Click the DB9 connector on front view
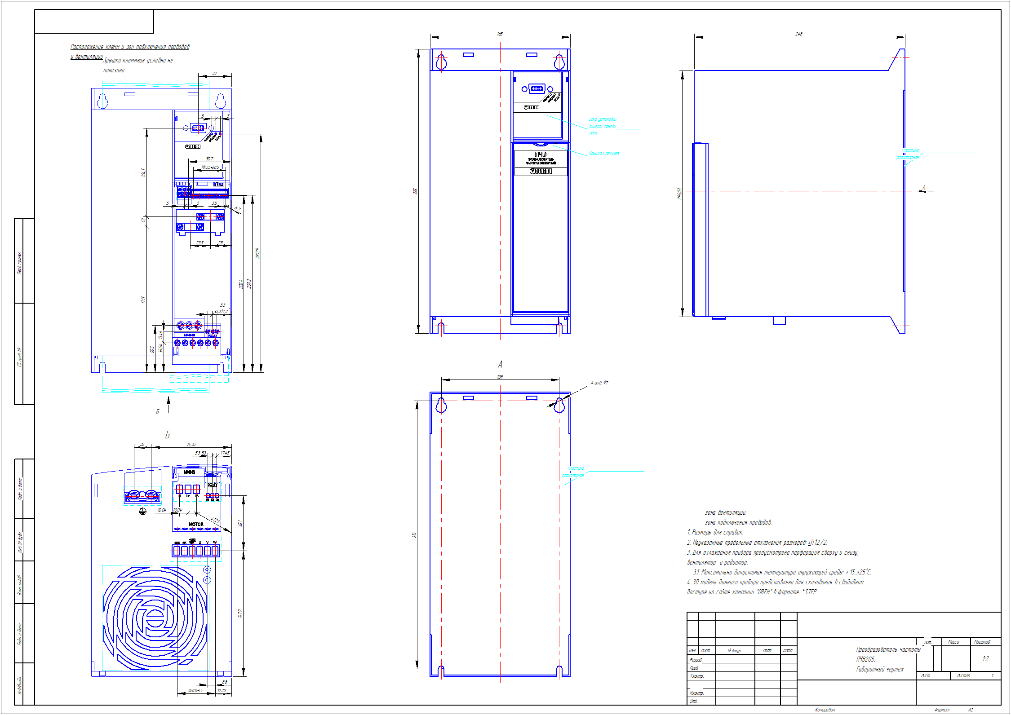The width and height of the screenshot is (1011, 715). [537, 88]
